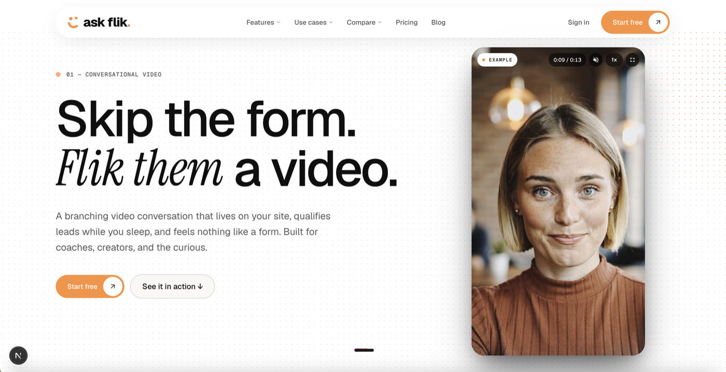Open the Blog nav link
Screen dimensions: 726x372
pyautogui.click(x=438, y=22)
